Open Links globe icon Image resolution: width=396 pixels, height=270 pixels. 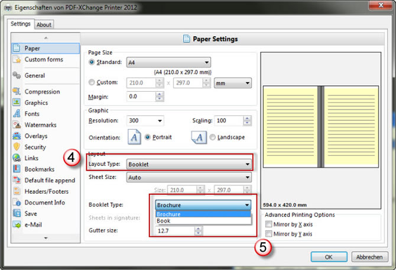pyautogui.click(x=17, y=158)
